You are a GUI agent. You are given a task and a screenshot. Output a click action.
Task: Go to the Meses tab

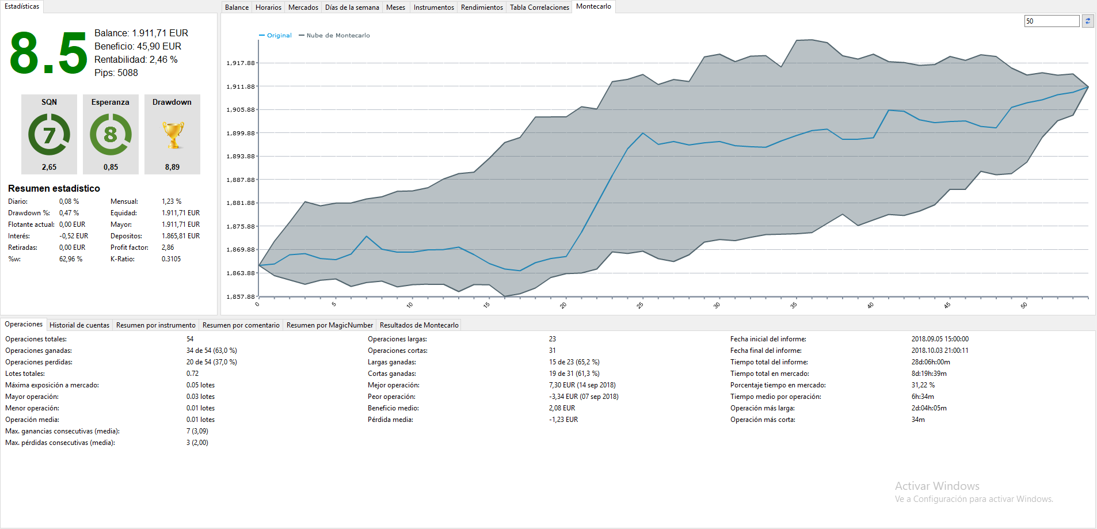click(x=395, y=7)
